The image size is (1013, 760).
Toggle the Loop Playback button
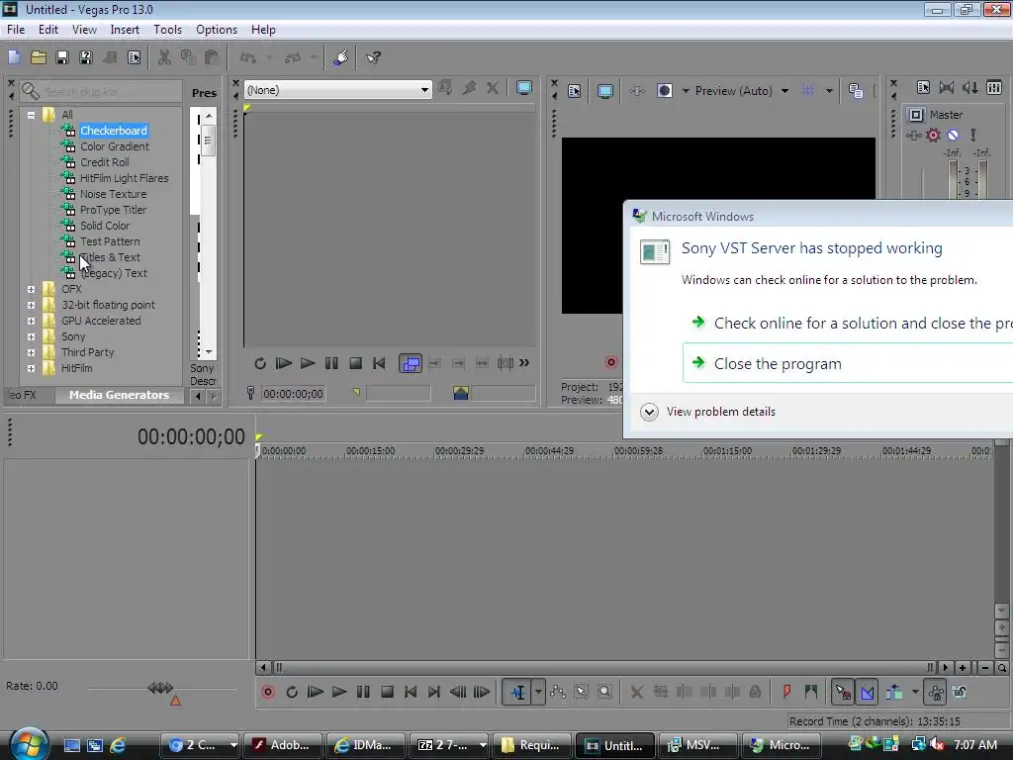(x=292, y=692)
